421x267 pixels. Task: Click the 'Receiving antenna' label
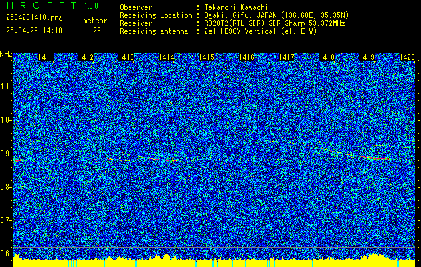click(x=154, y=31)
